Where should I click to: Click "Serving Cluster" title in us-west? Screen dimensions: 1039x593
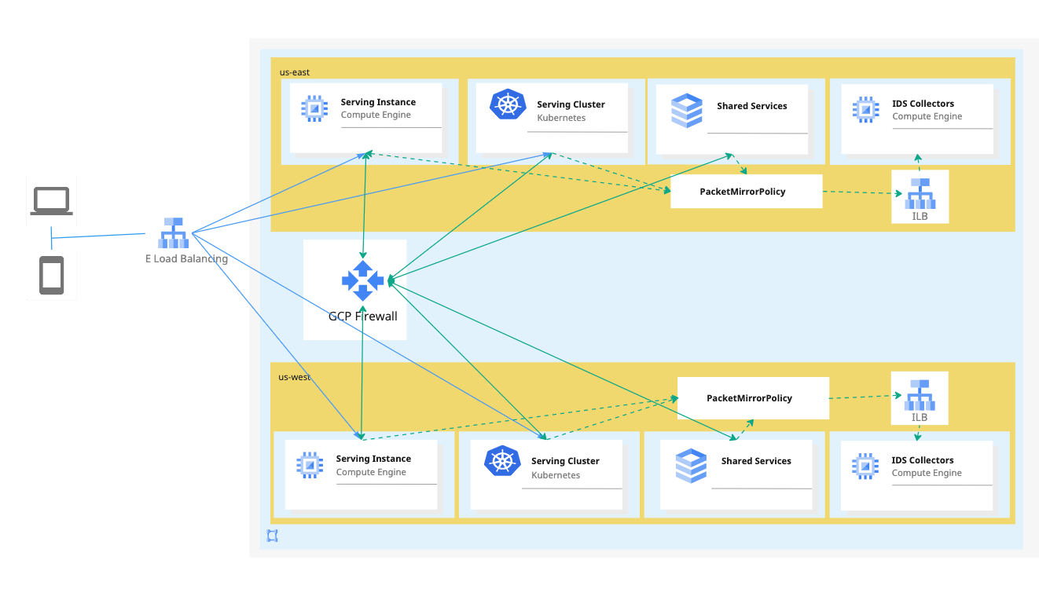coord(565,462)
